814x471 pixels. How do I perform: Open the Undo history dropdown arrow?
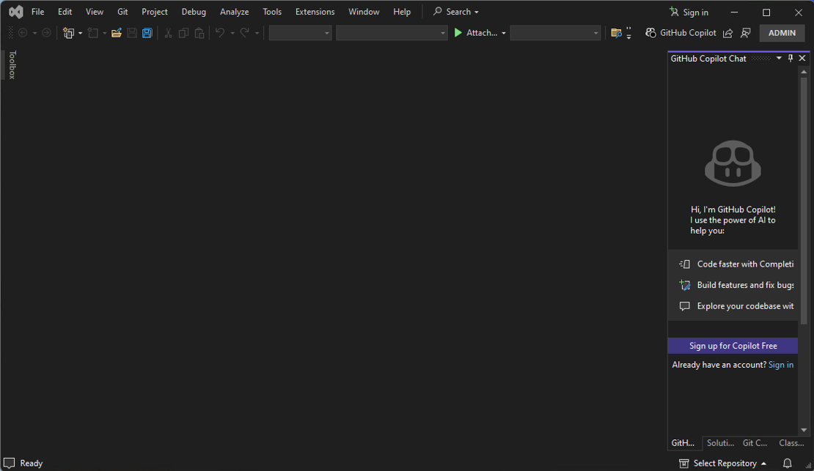tap(232, 33)
